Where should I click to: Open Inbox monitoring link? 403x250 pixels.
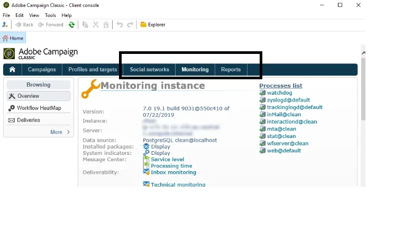(x=173, y=172)
